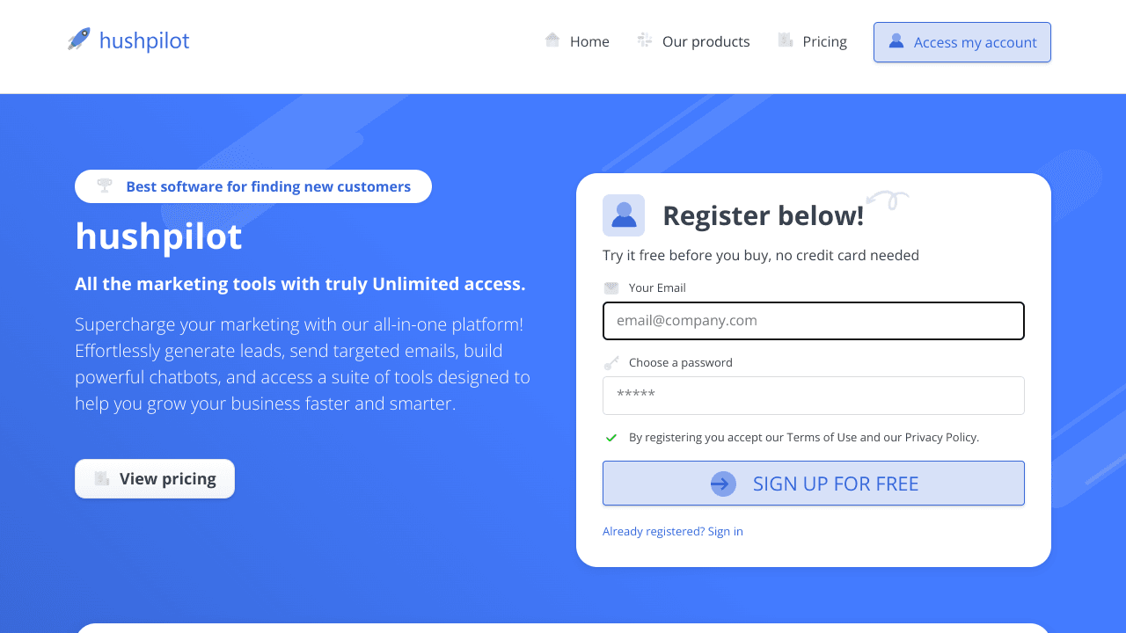This screenshot has width=1126, height=633.
Task: Click the user icon in Access my account
Action: pos(896,40)
